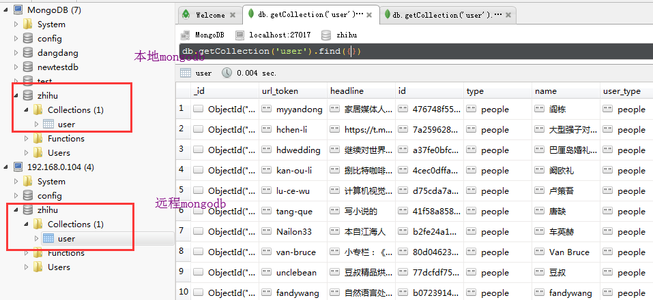Expand the System folder under 192.168.0.104
The width and height of the screenshot is (653, 300).
[x=16, y=182]
